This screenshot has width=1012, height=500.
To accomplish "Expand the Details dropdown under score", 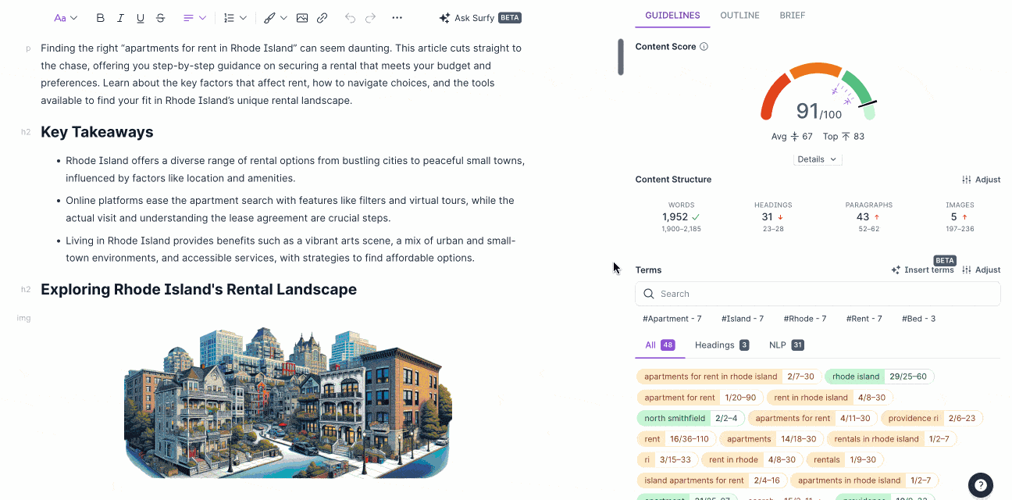I will (817, 159).
